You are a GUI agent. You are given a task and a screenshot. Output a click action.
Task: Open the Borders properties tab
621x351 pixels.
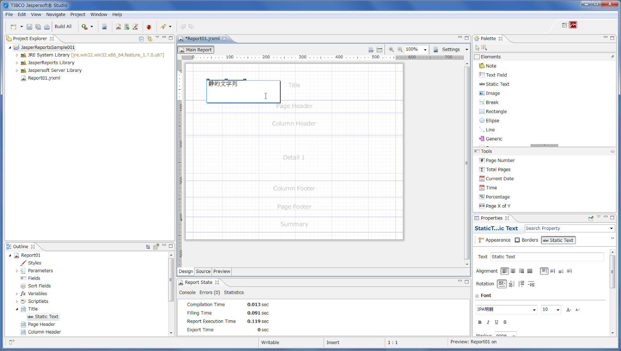coord(526,240)
